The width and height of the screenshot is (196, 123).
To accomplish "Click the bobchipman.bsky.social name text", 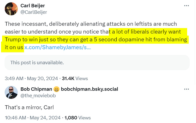I will [90, 89].
